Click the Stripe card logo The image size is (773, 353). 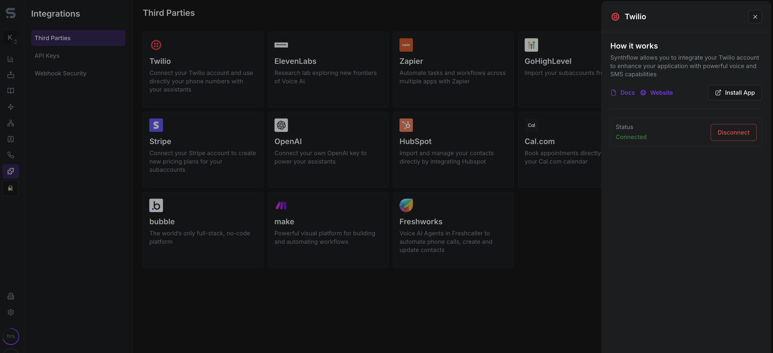click(x=156, y=125)
